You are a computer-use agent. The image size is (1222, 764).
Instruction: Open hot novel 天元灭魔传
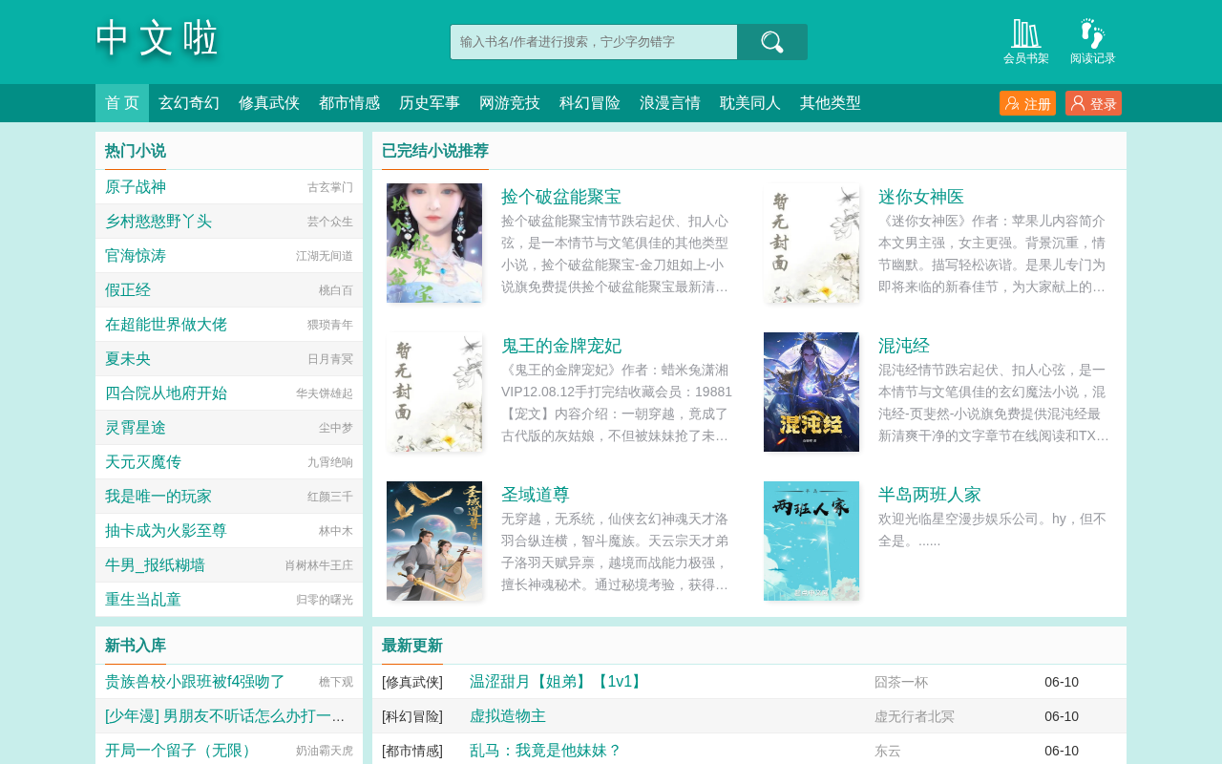click(x=143, y=462)
